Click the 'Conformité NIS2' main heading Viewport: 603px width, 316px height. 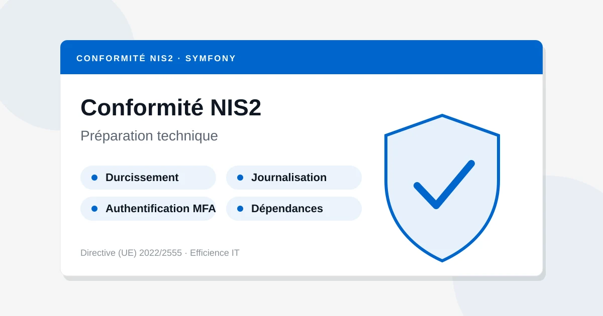pyautogui.click(x=171, y=108)
